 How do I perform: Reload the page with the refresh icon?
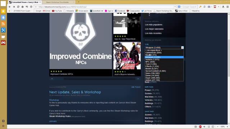click(18, 7)
